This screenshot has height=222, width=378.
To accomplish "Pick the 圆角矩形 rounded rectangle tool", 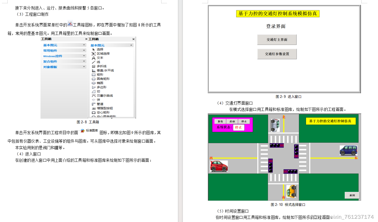I will pos(100,79).
